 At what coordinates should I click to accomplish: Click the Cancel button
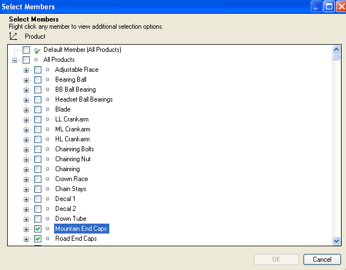322,260
